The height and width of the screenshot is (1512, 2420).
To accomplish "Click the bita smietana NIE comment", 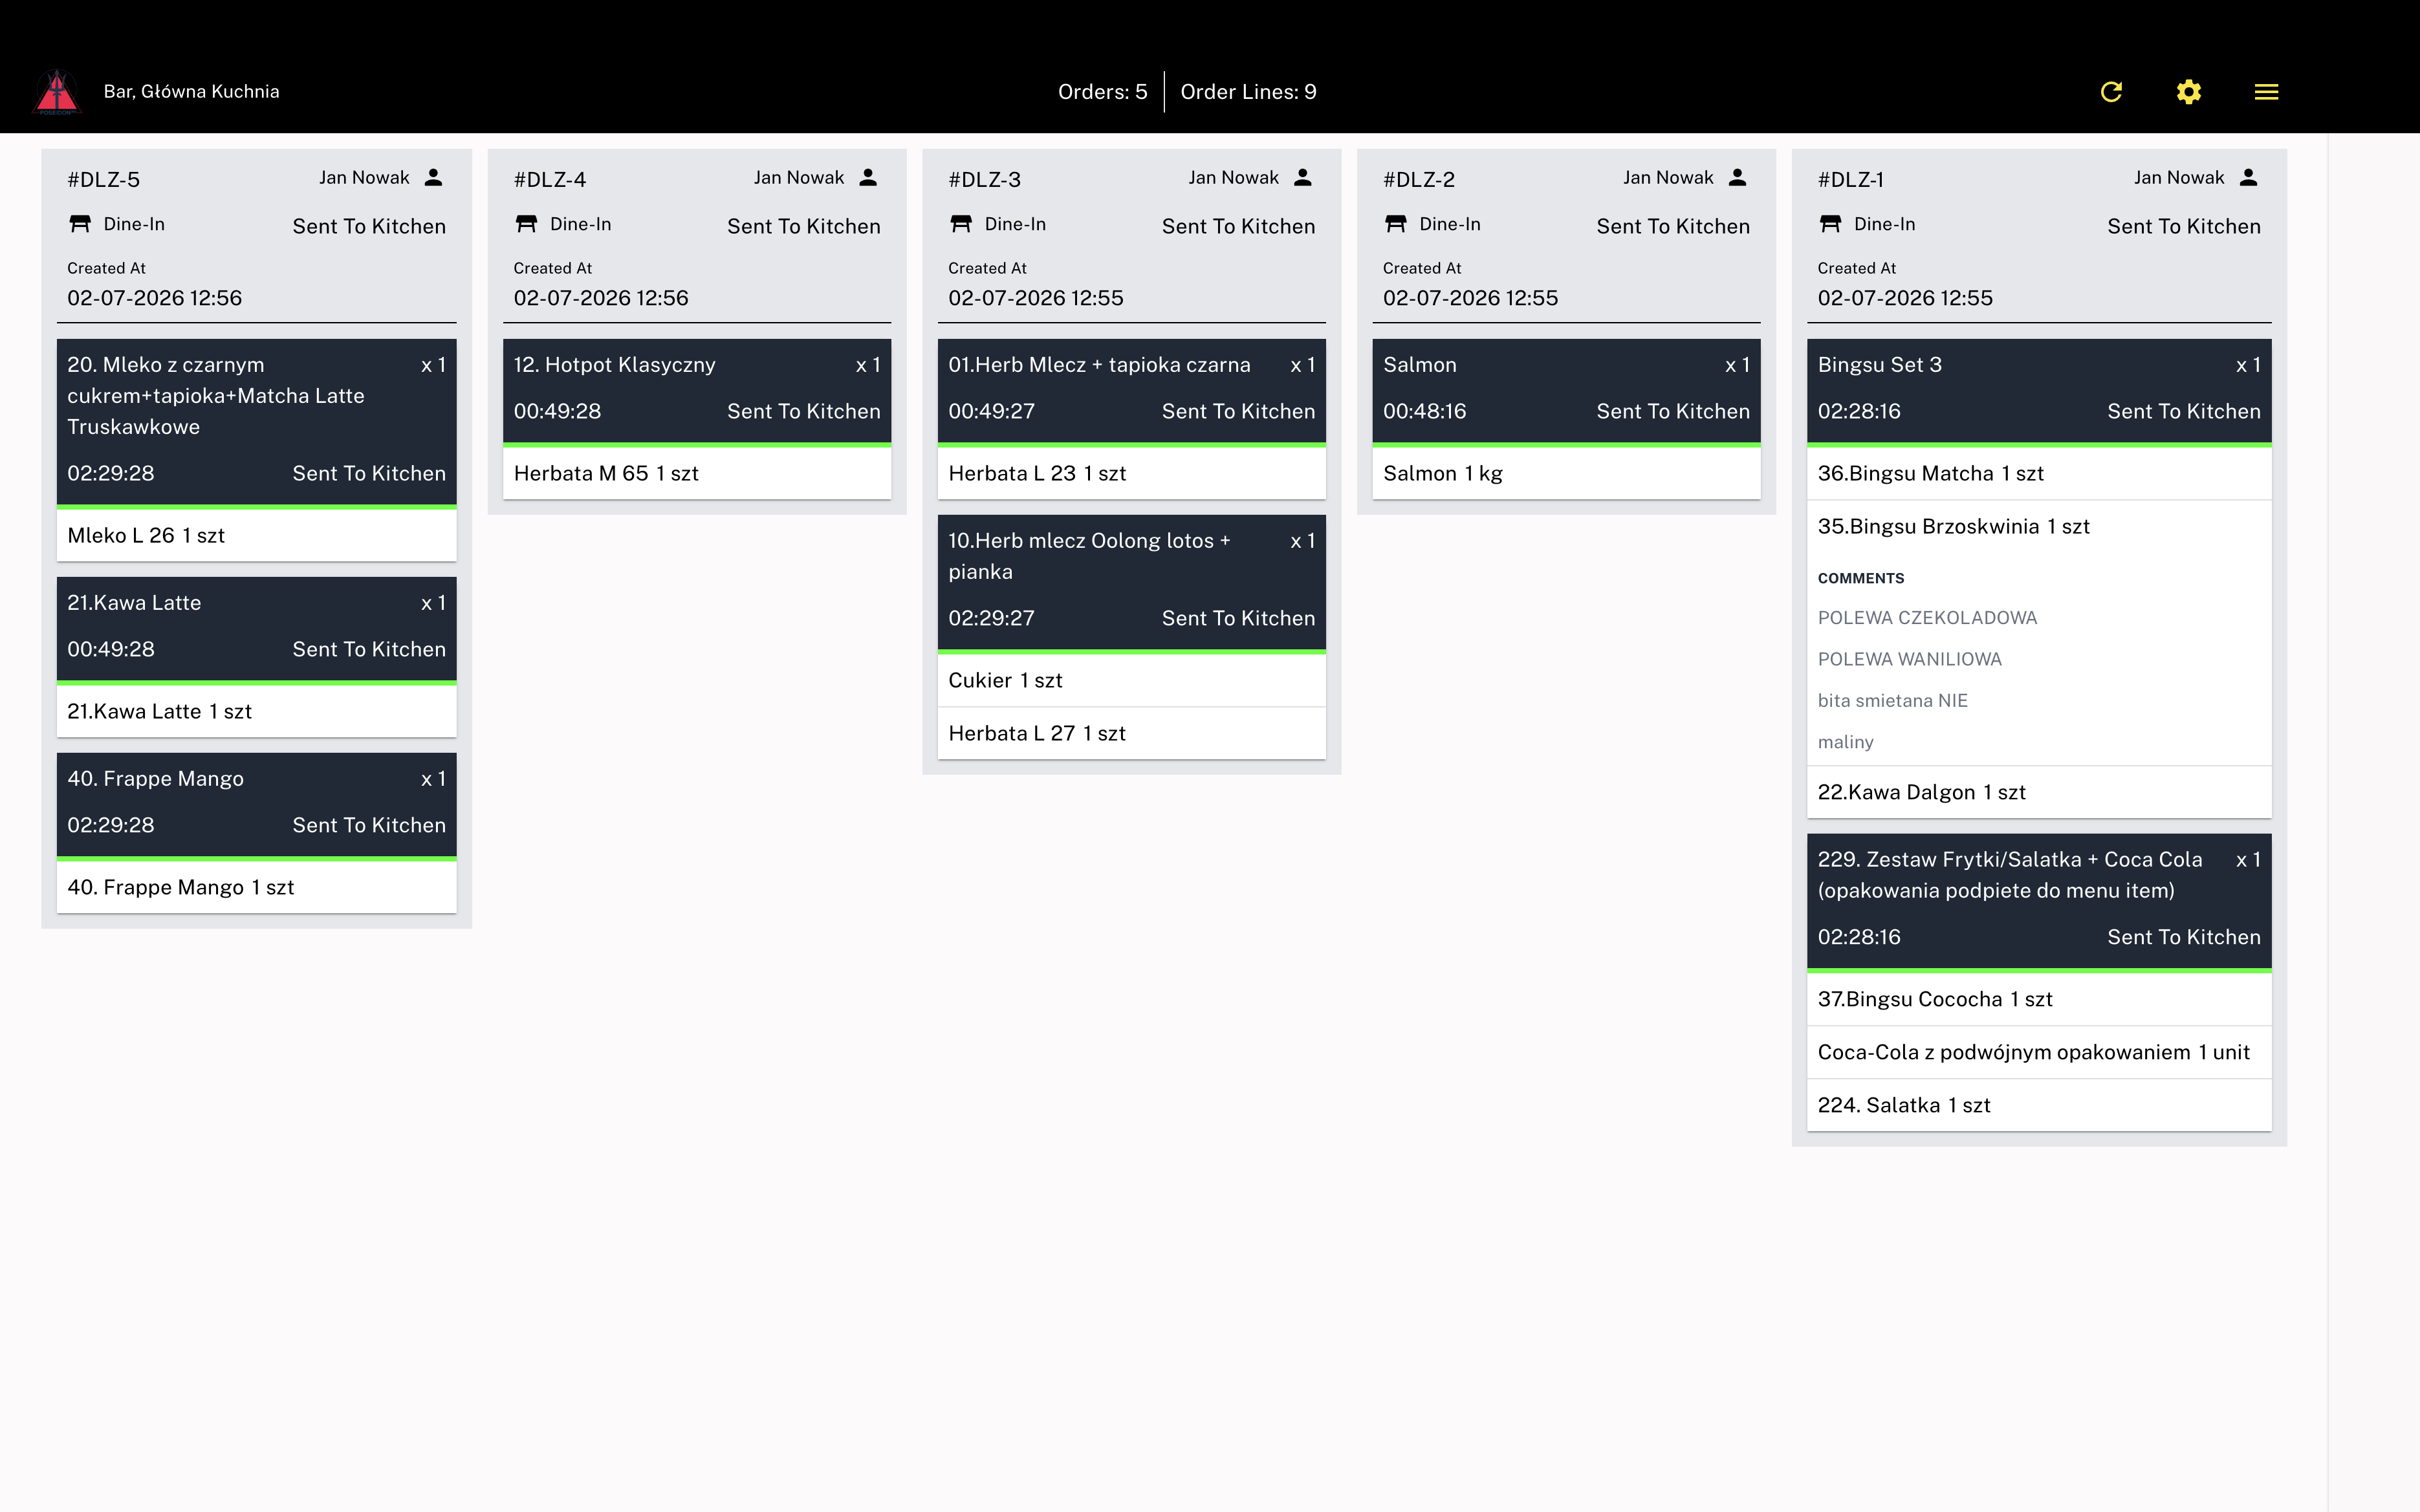I will [1892, 700].
